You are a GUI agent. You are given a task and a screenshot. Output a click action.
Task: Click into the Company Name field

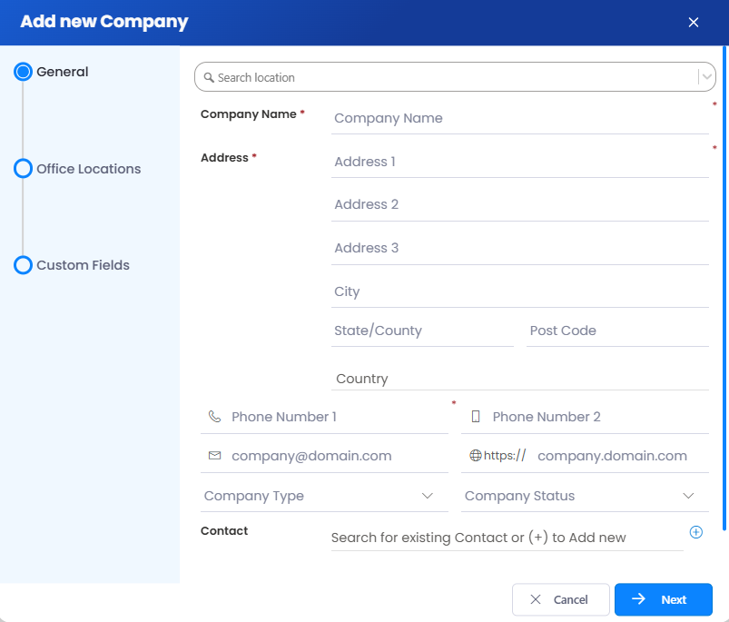pyautogui.click(x=519, y=118)
